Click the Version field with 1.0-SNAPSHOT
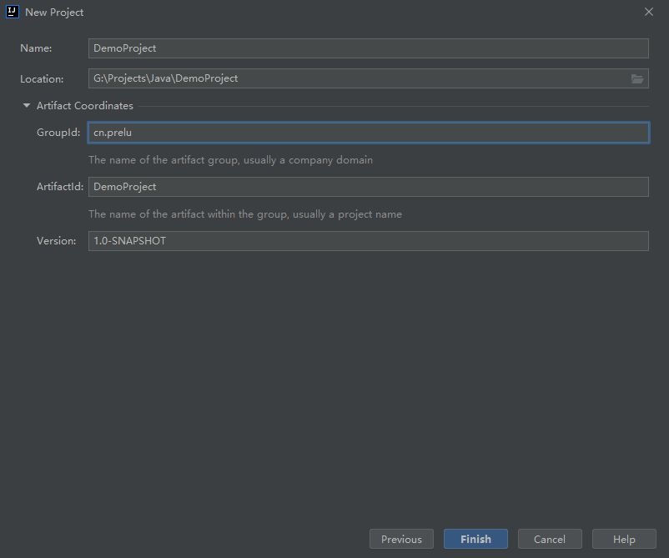The width and height of the screenshot is (669, 558). coord(369,241)
